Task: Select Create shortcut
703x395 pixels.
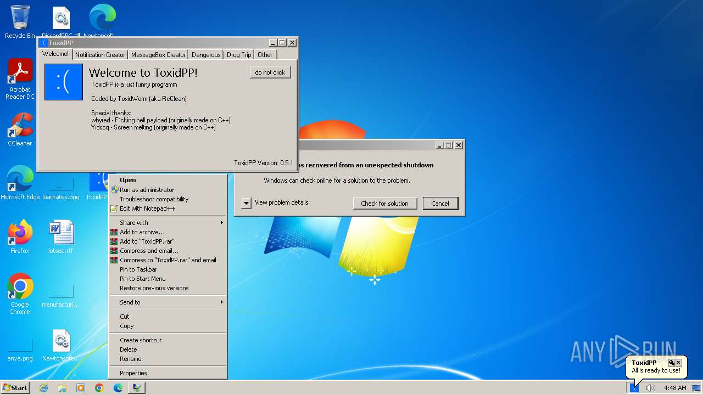Action: [168, 340]
